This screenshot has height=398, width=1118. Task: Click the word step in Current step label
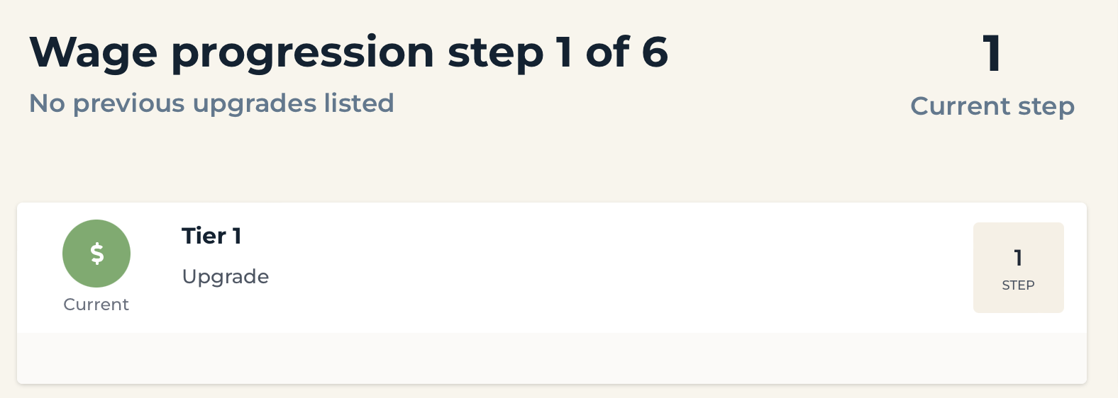click(1046, 107)
